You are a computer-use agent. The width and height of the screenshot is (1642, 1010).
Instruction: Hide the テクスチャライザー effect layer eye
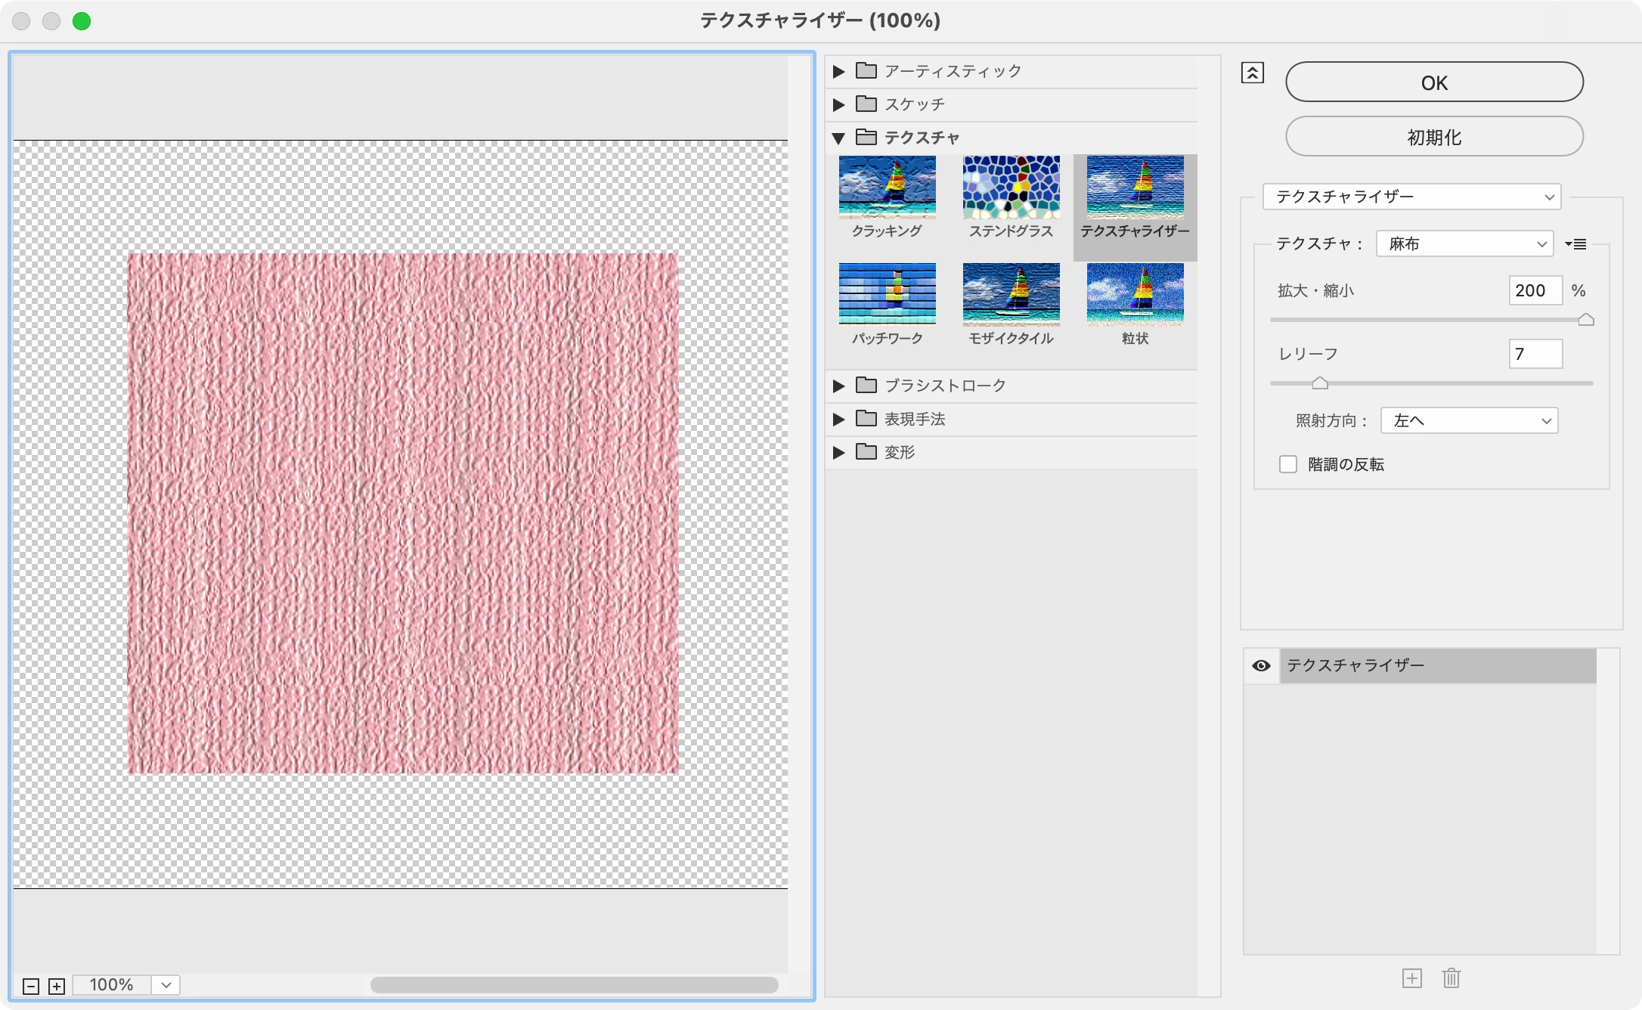pyautogui.click(x=1261, y=665)
